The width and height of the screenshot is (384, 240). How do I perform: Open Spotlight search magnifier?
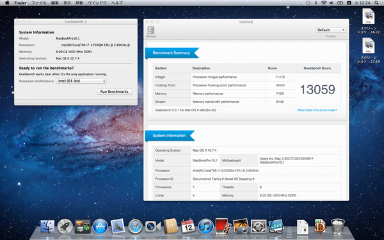tap(376, 3)
